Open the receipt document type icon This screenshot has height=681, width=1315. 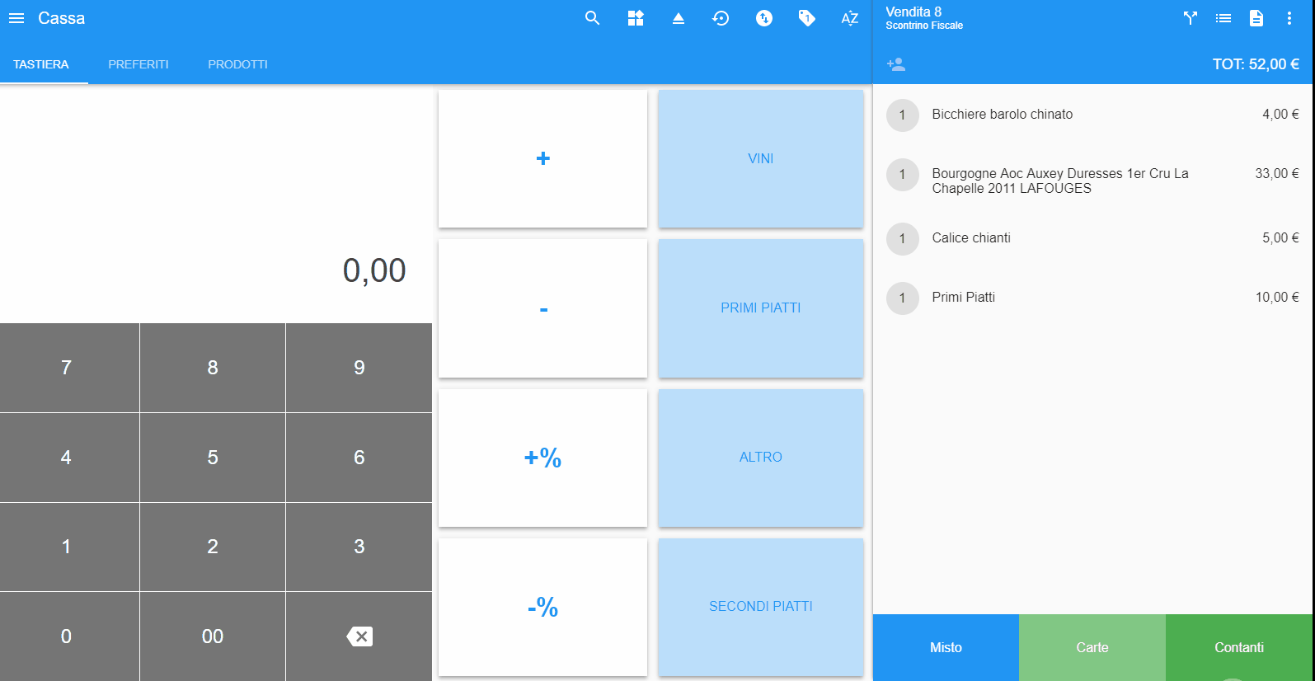(1256, 18)
